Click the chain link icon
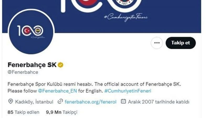This screenshot has width=210, height=118. pyautogui.click(x=60, y=101)
